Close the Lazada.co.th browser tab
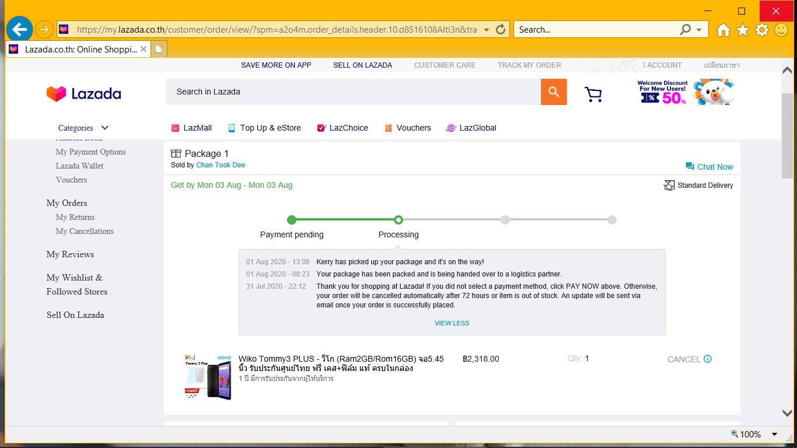The height and width of the screenshot is (448, 797). [x=144, y=49]
